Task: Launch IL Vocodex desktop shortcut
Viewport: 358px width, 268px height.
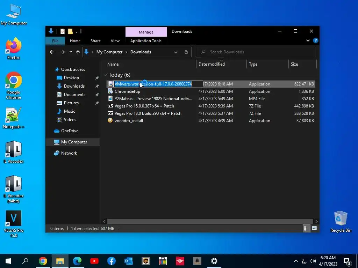Action: tap(14, 152)
